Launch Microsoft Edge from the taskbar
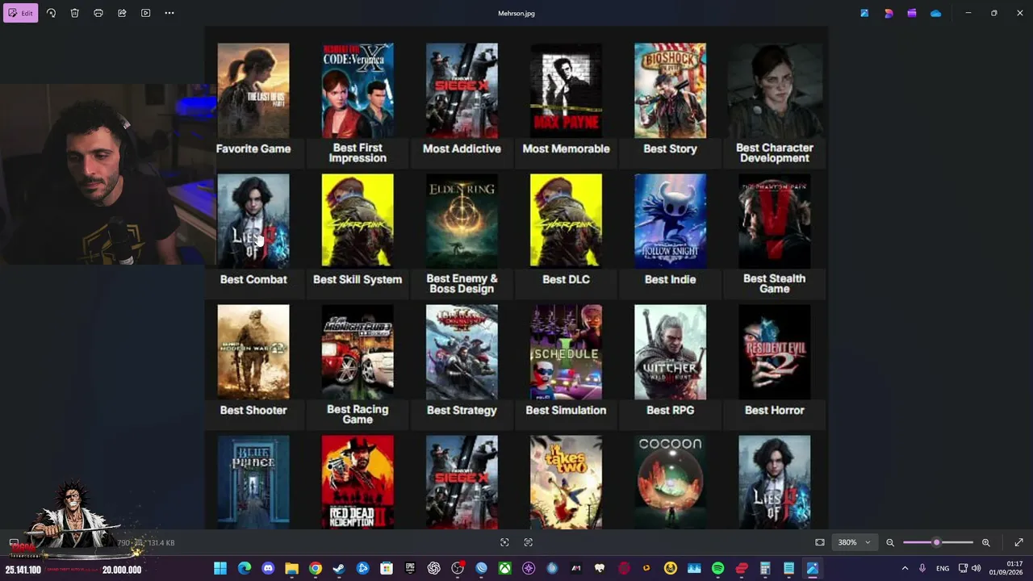 point(244,569)
